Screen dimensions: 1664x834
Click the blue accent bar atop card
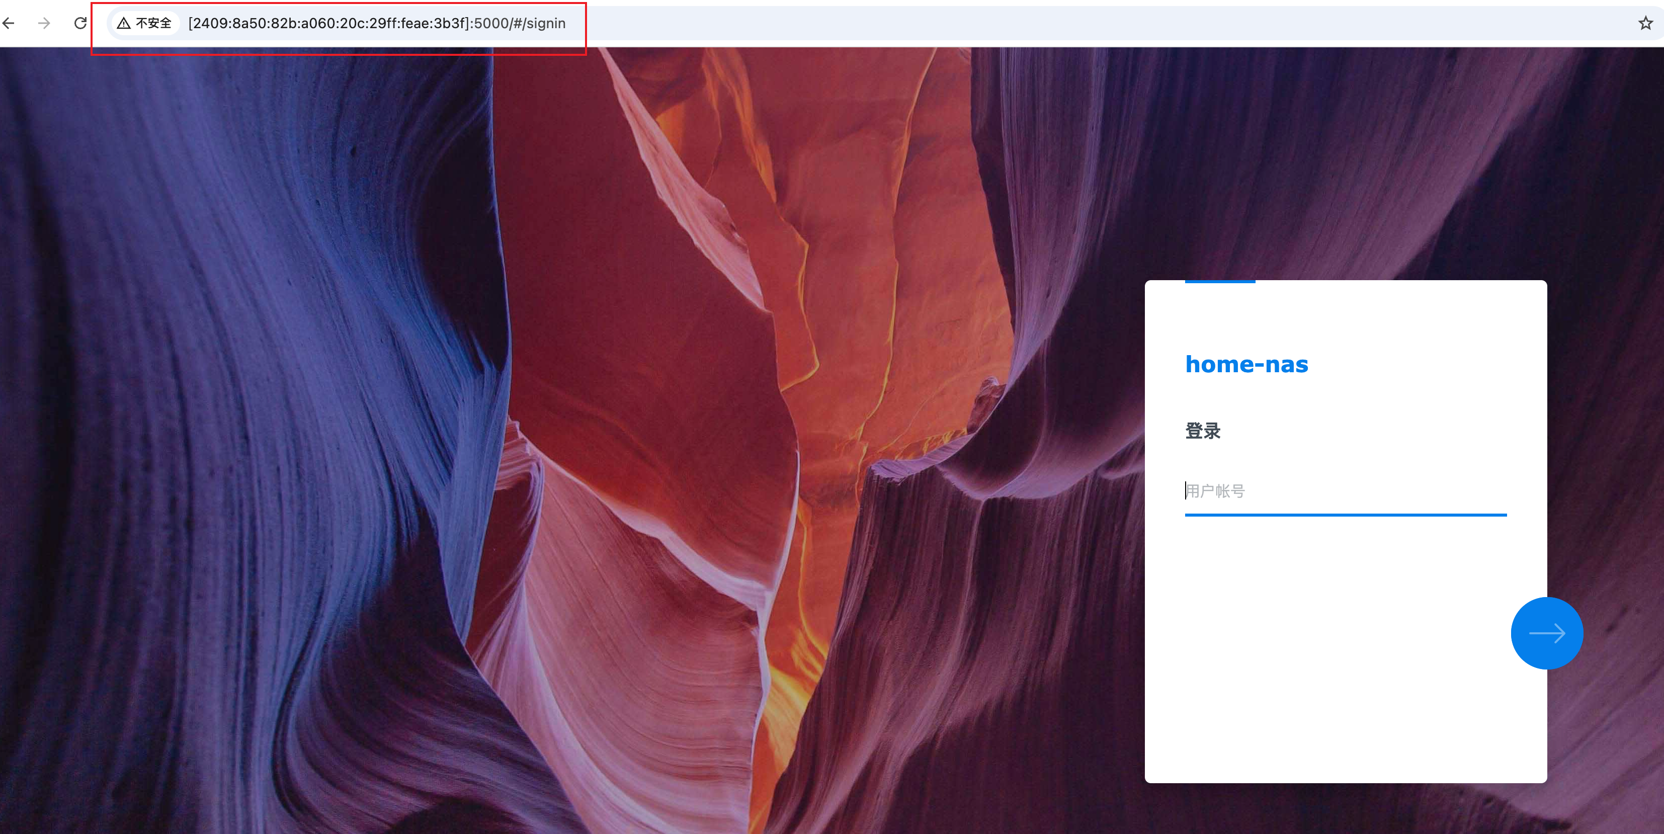1219,282
